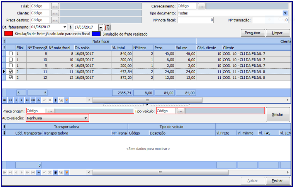Go to last record in Nota fiscal grid navigator
This screenshot has height=187, width=295.
[33, 100]
